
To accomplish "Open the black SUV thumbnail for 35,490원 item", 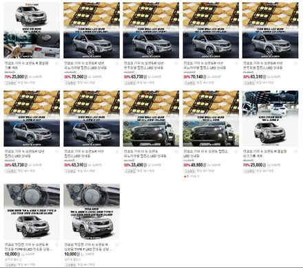I will (151, 119).
